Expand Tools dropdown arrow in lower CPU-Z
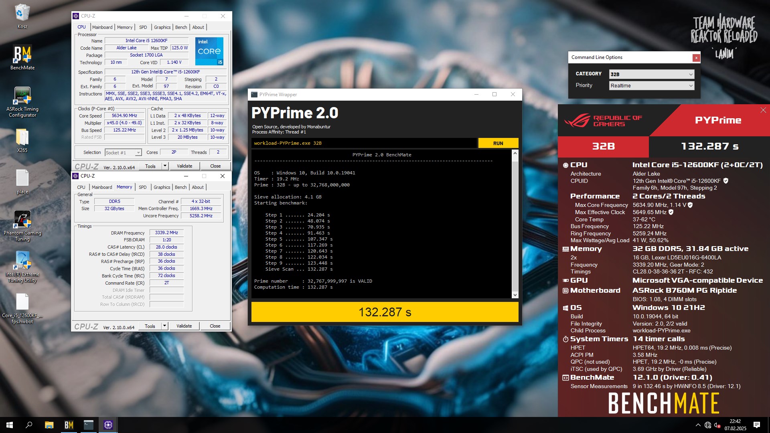The height and width of the screenshot is (433, 770). pos(164,326)
